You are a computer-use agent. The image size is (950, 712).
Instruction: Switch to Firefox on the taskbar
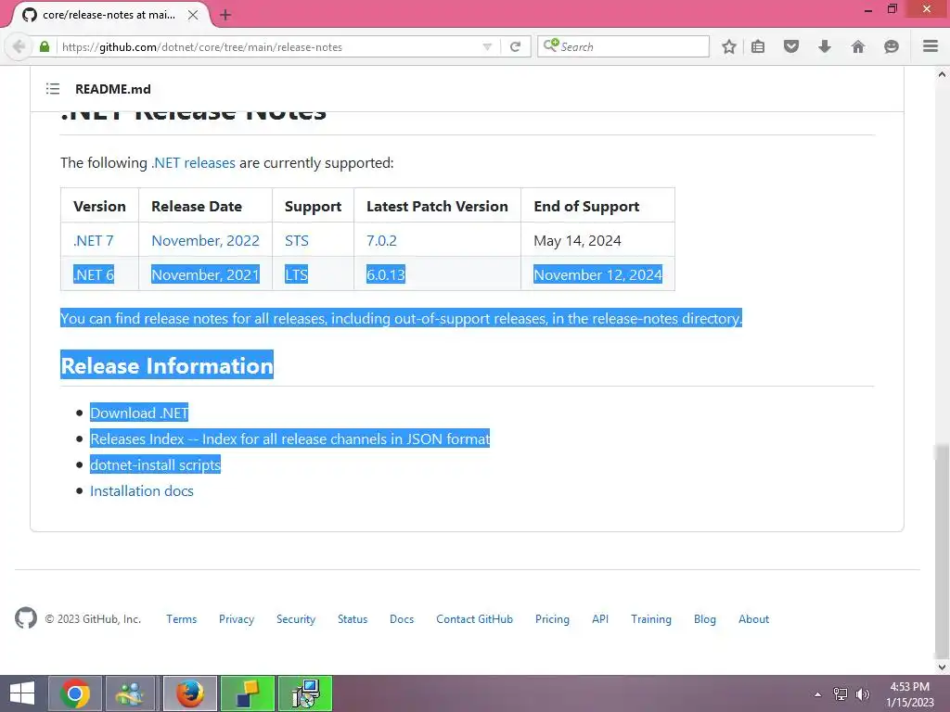[189, 693]
